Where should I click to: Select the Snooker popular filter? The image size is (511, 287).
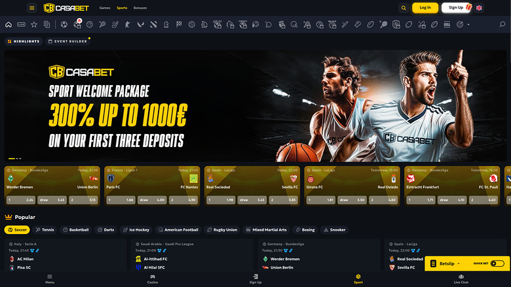tap(334, 229)
